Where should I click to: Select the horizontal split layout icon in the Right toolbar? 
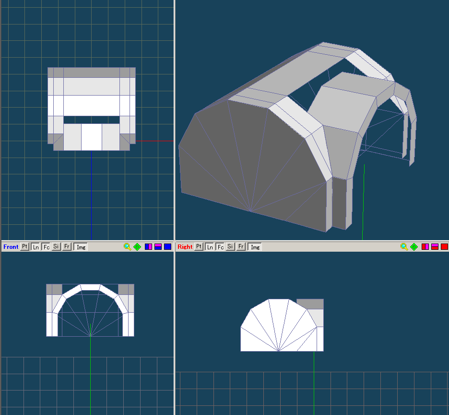(x=435, y=247)
